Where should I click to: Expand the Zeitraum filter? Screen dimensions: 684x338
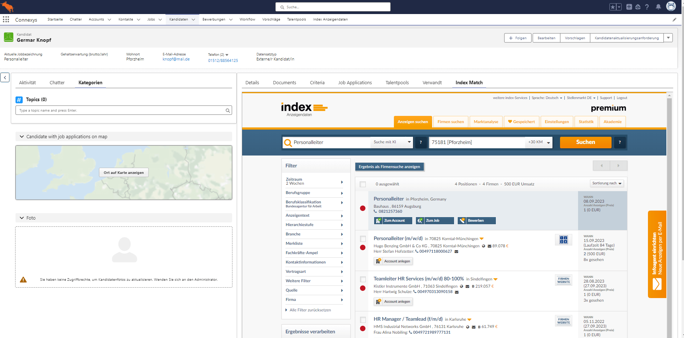[x=314, y=181]
